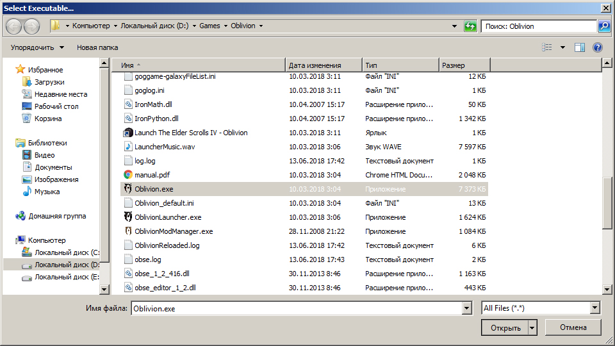Click the star icon of Избранное
Screen dimensions: 615x346
pos(20,69)
